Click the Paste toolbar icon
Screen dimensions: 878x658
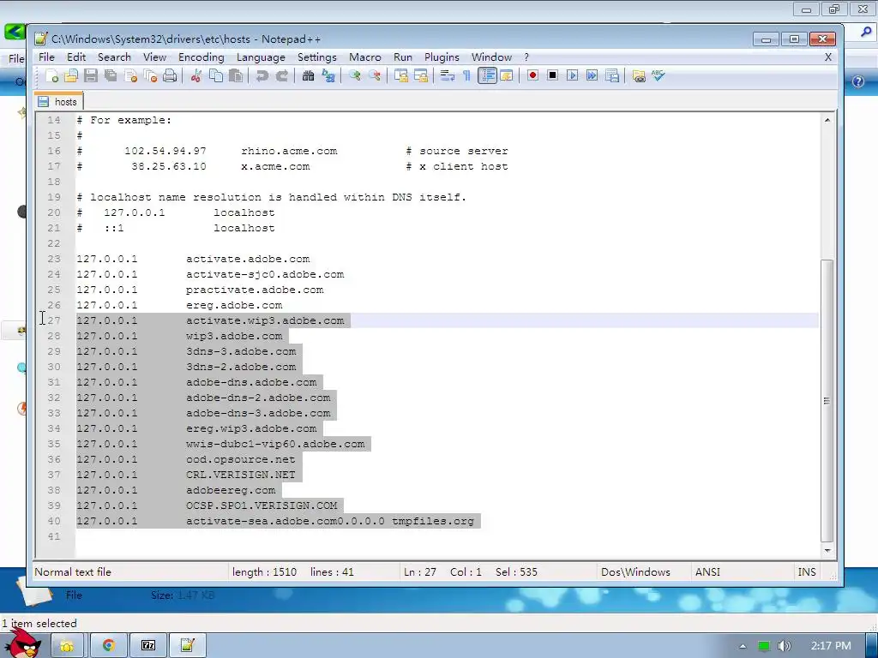pyautogui.click(x=236, y=75)
